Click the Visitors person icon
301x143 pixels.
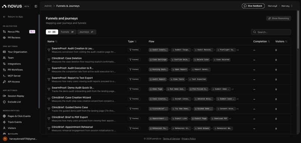4,128
